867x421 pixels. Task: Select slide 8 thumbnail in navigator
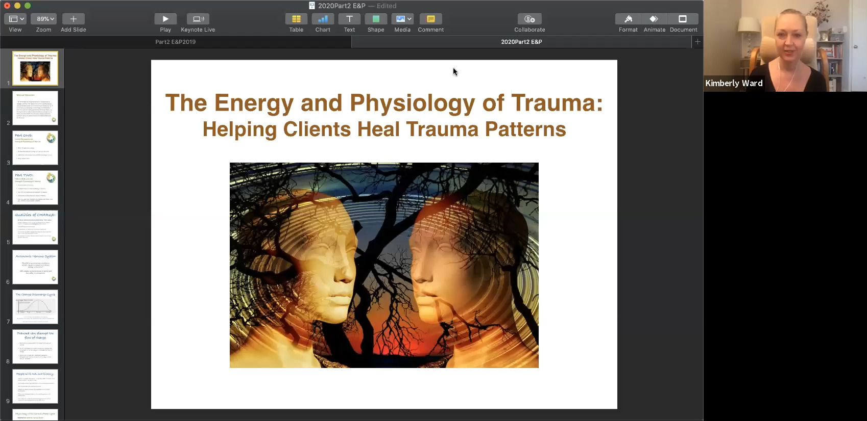click(x=35, y=347)
